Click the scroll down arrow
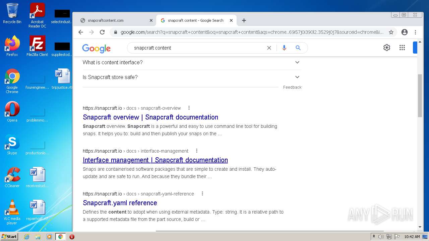Image resolution: width=429 pixels, height=241 pixels. pos(420,227)
